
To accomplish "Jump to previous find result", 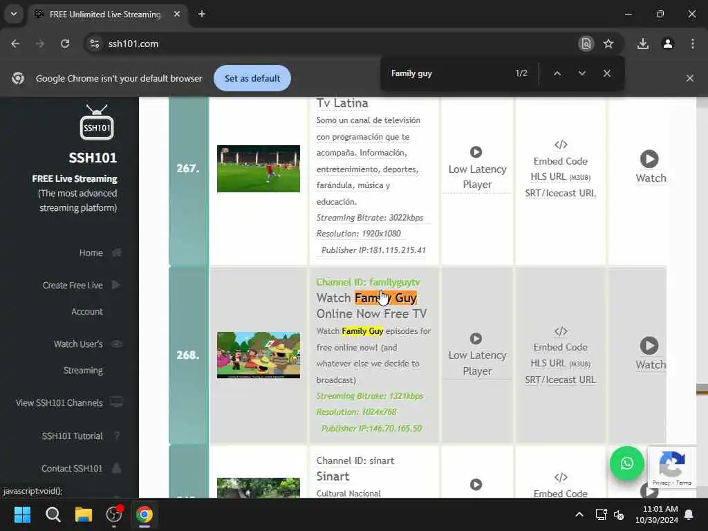I will (x=557, y=73).
